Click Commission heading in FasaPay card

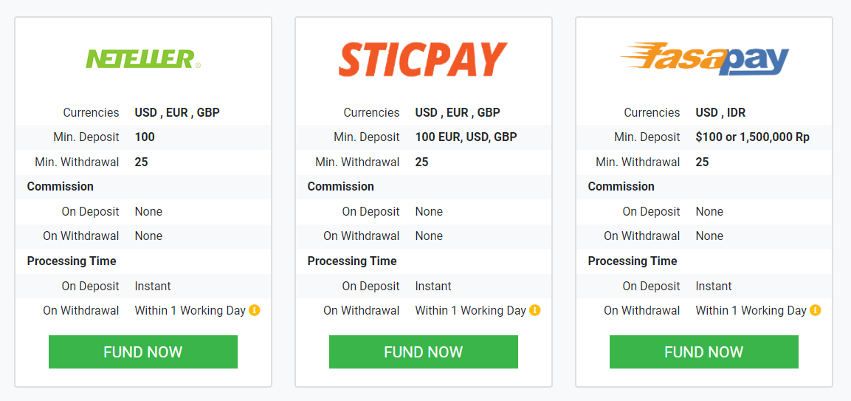click(621, 186)
